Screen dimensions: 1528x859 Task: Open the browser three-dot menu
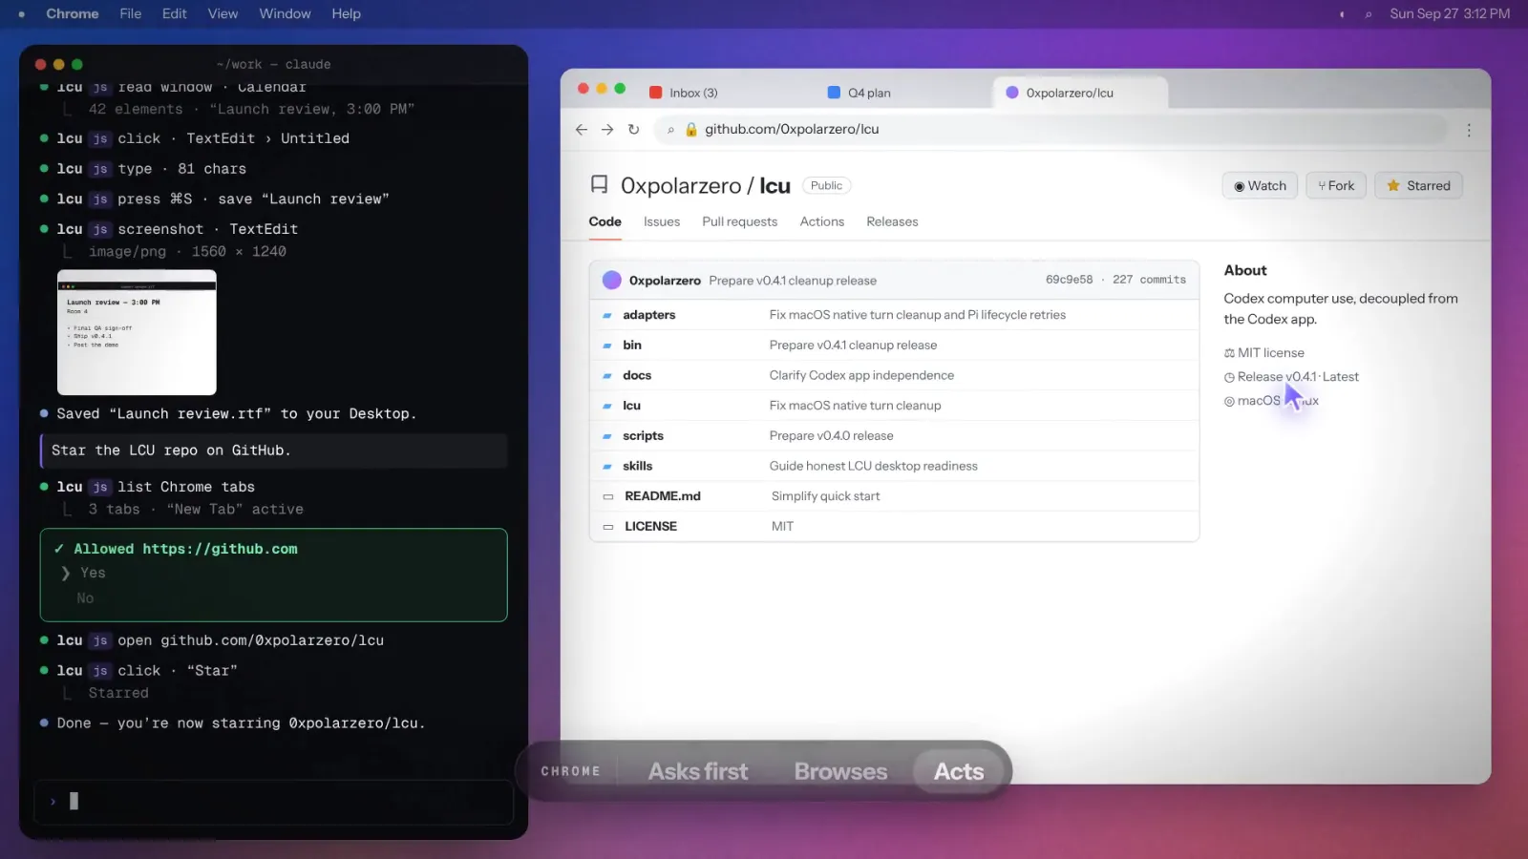tap(1469, 130)
